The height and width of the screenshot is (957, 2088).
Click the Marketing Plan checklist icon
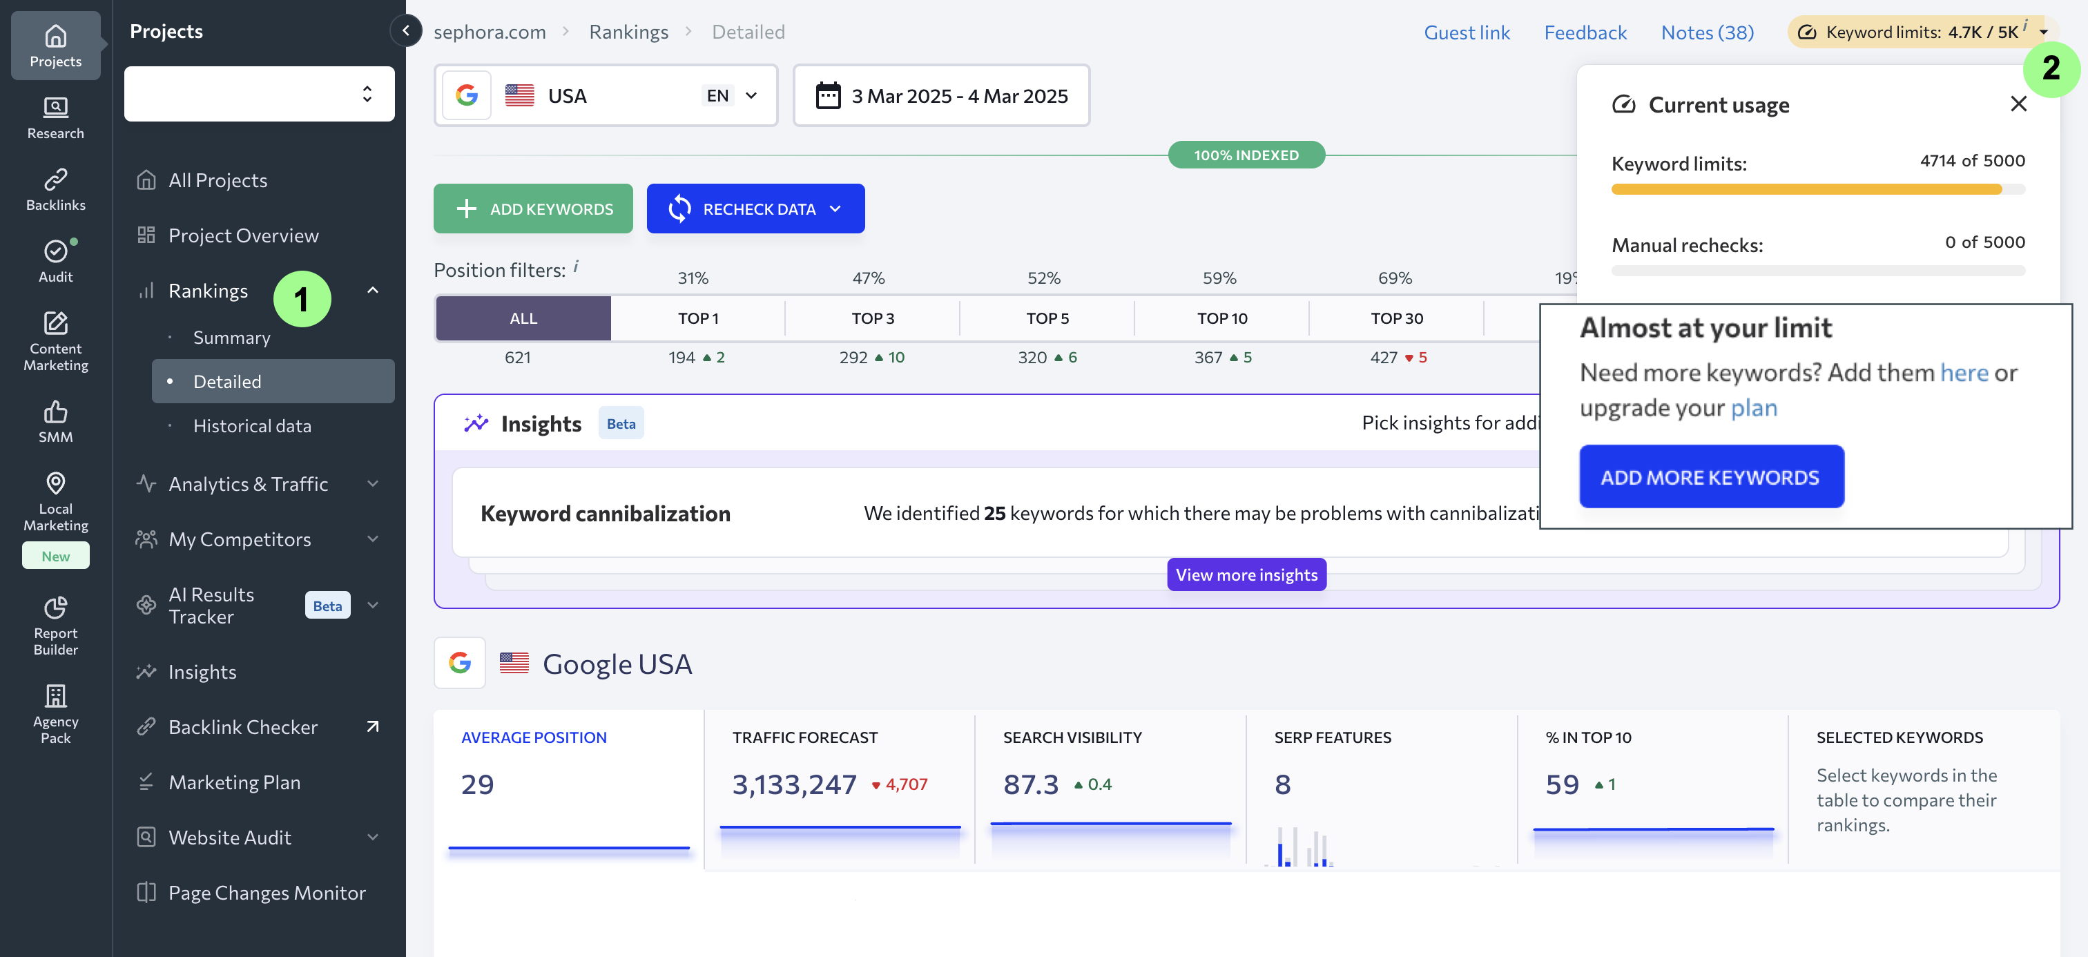pyautogui.click(x=146, y=782)
